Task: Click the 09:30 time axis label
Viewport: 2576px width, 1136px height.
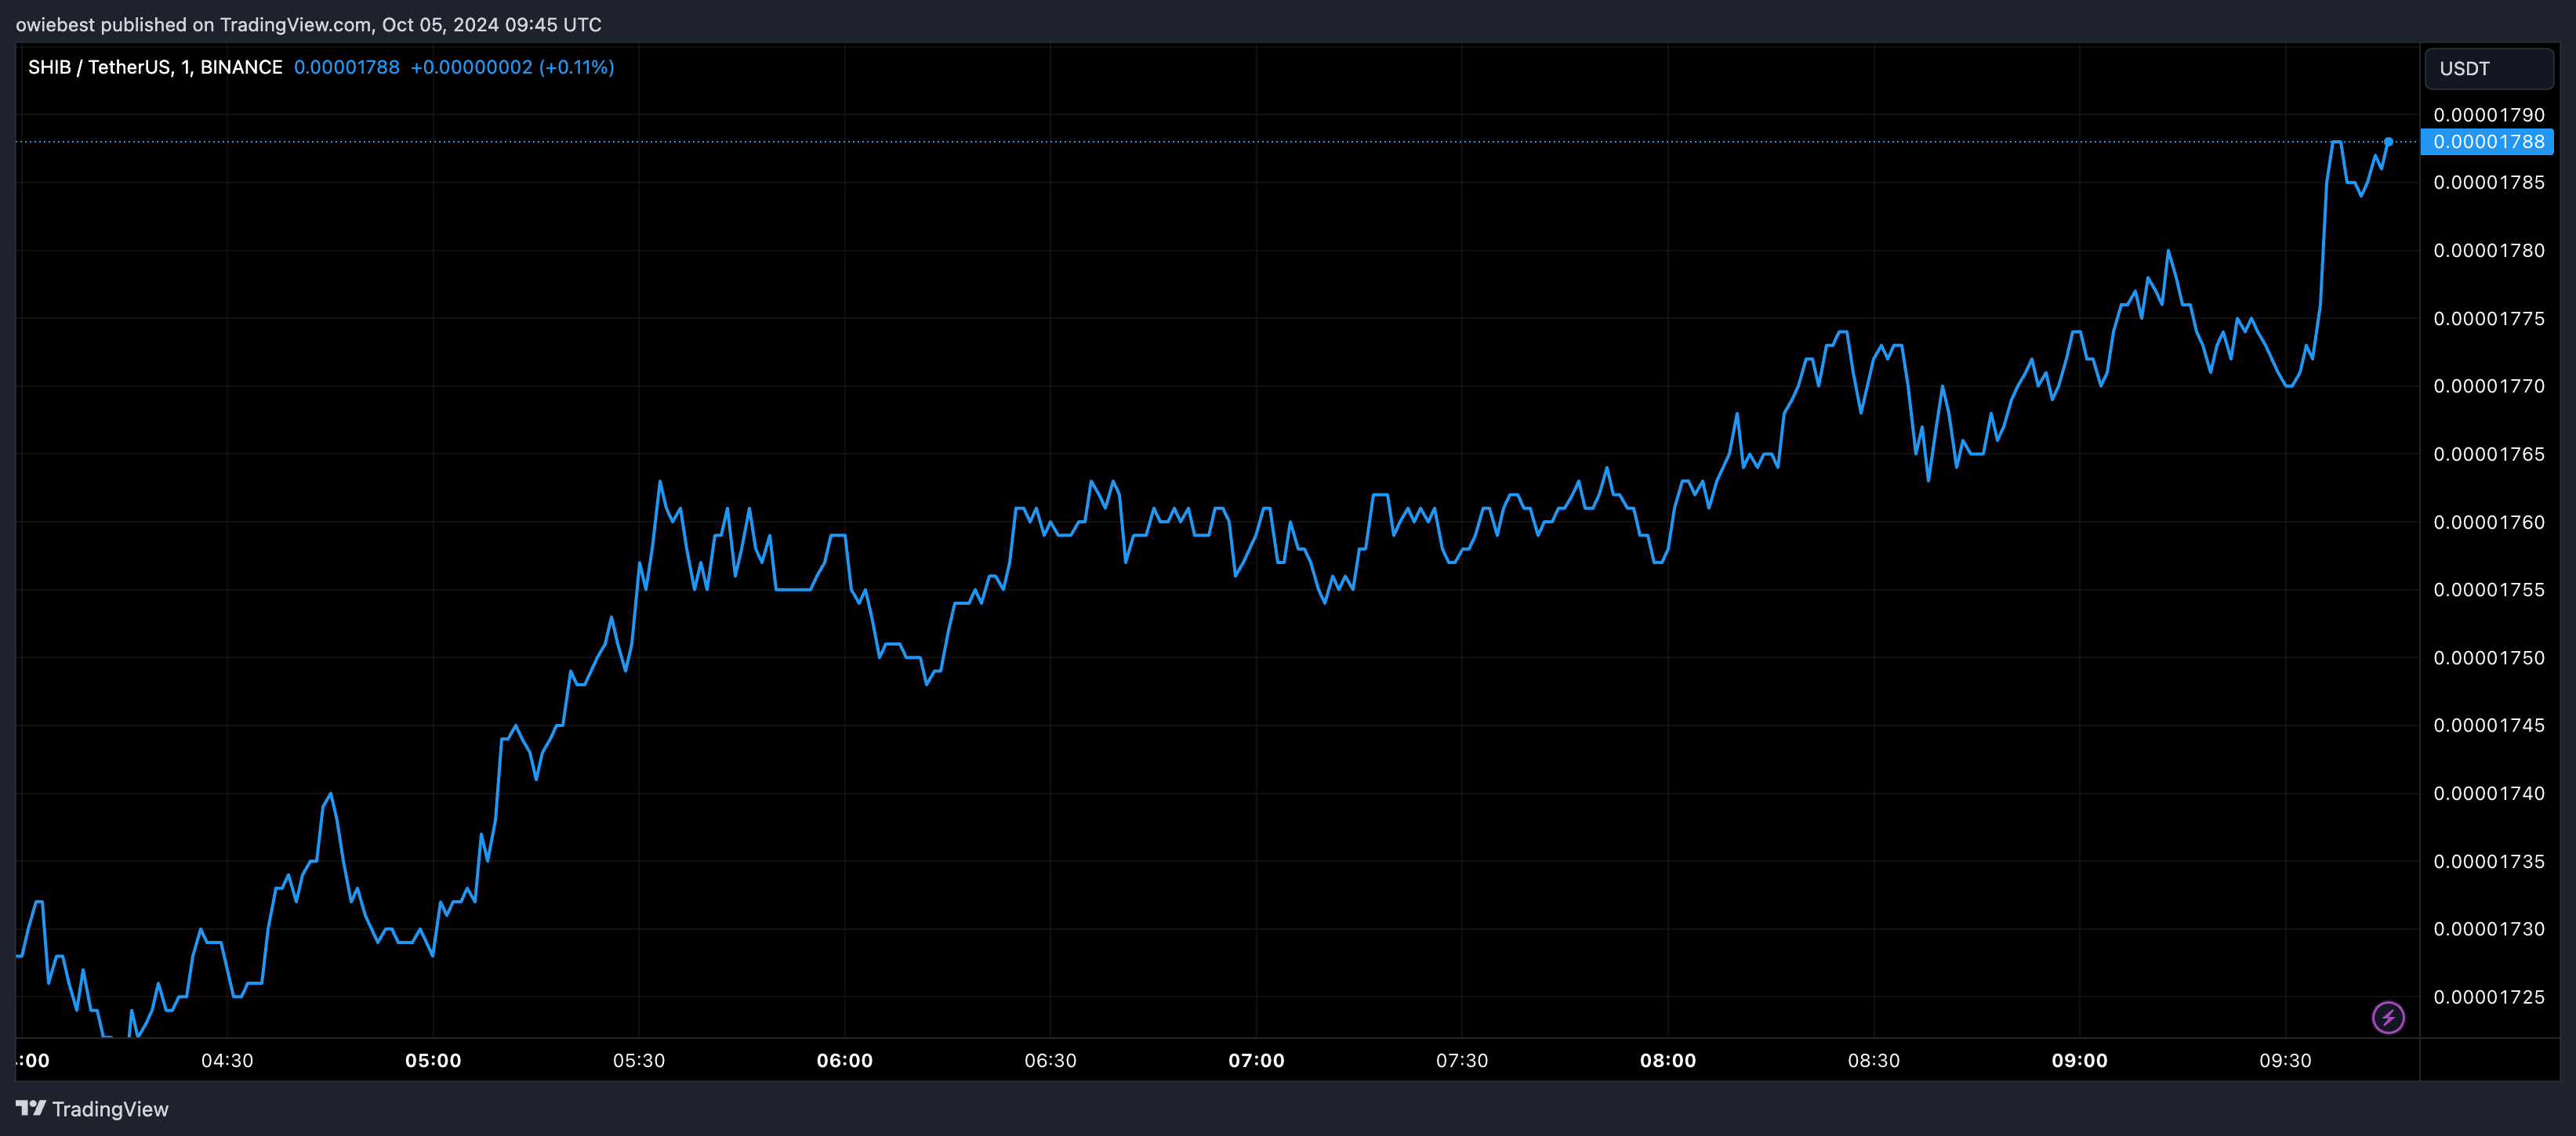Action: [x=2285, y=1060]
